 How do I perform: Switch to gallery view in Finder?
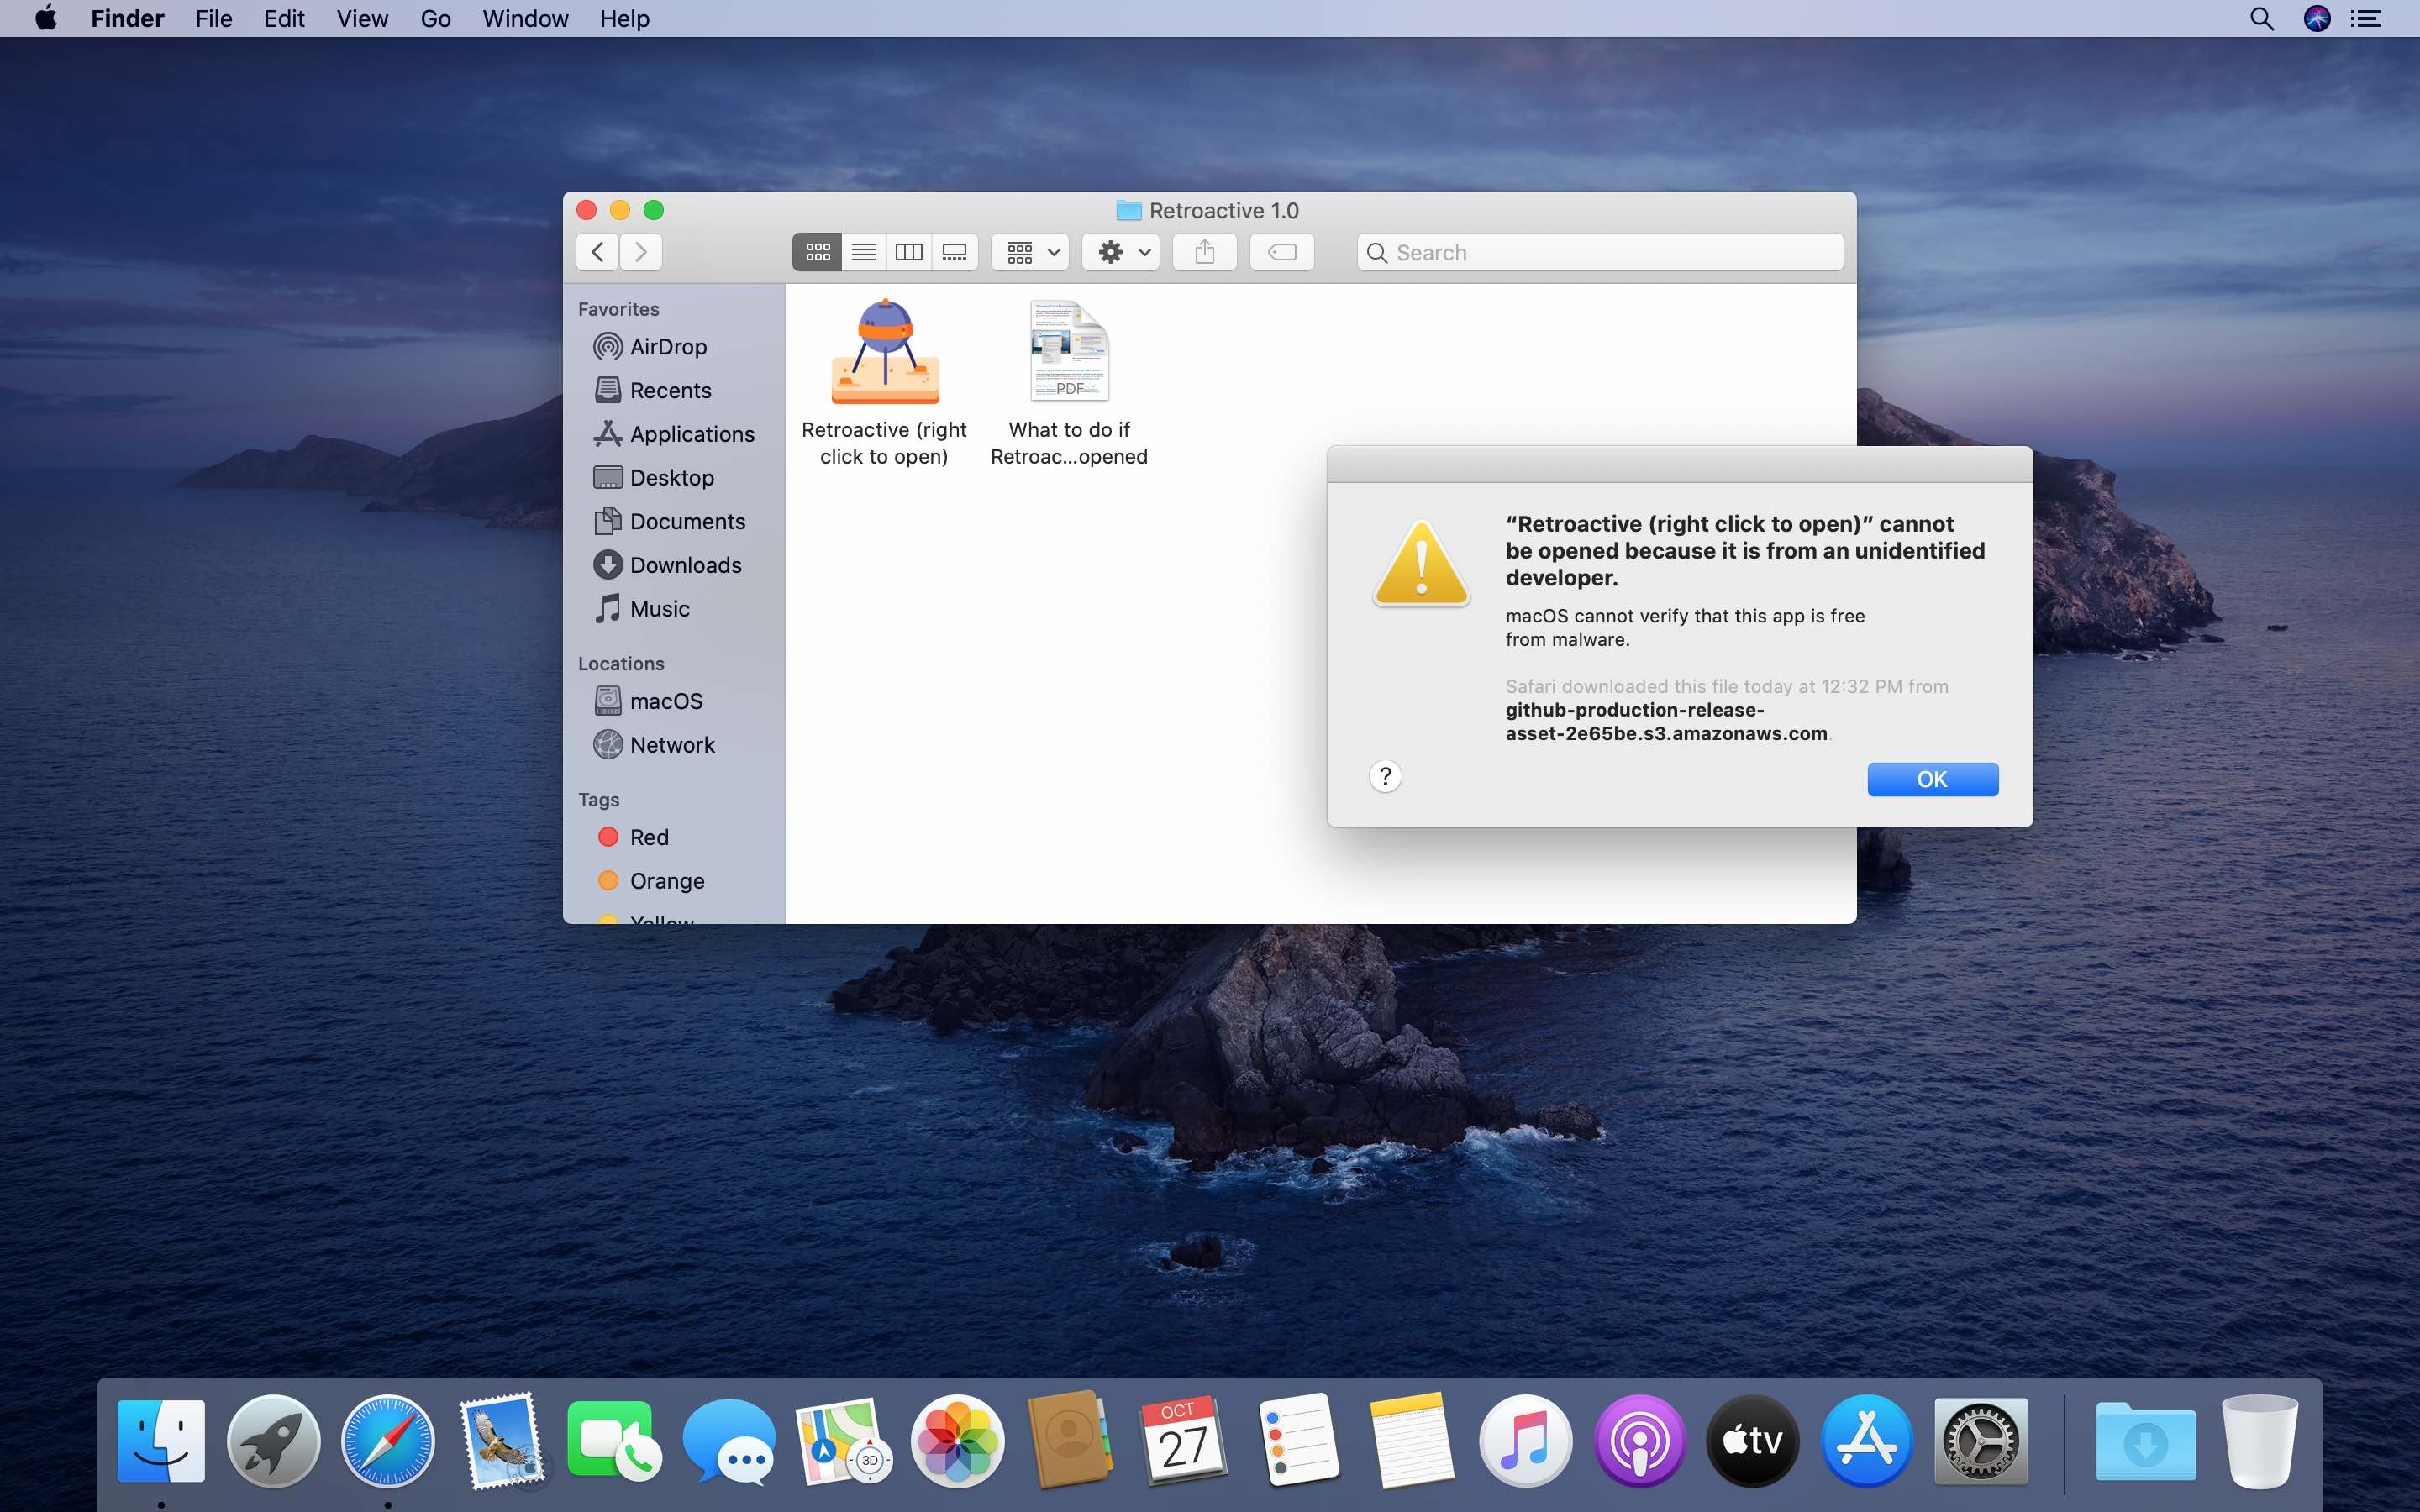click(x=954, y=252)
